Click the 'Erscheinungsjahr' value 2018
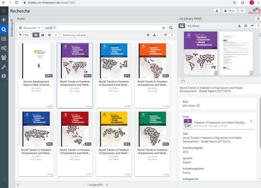The width and height of the screenshot is (261, 188). (x=185, y=152)
